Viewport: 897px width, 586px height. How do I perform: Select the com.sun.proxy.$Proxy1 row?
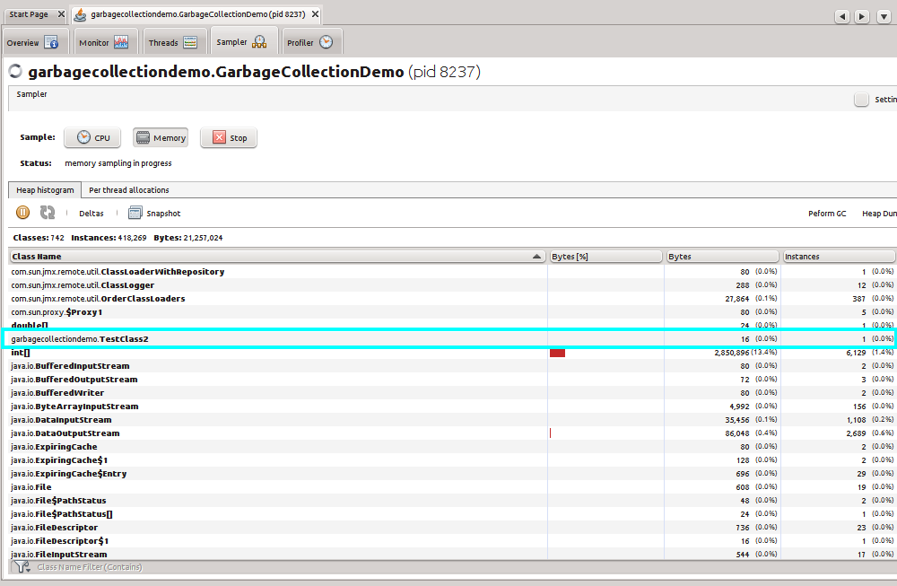[x=452, y=312]
